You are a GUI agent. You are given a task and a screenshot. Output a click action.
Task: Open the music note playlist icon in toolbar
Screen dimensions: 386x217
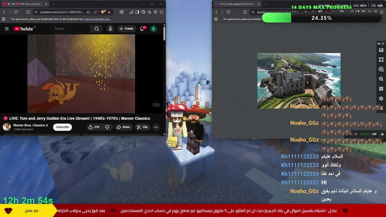pos(131,12)
